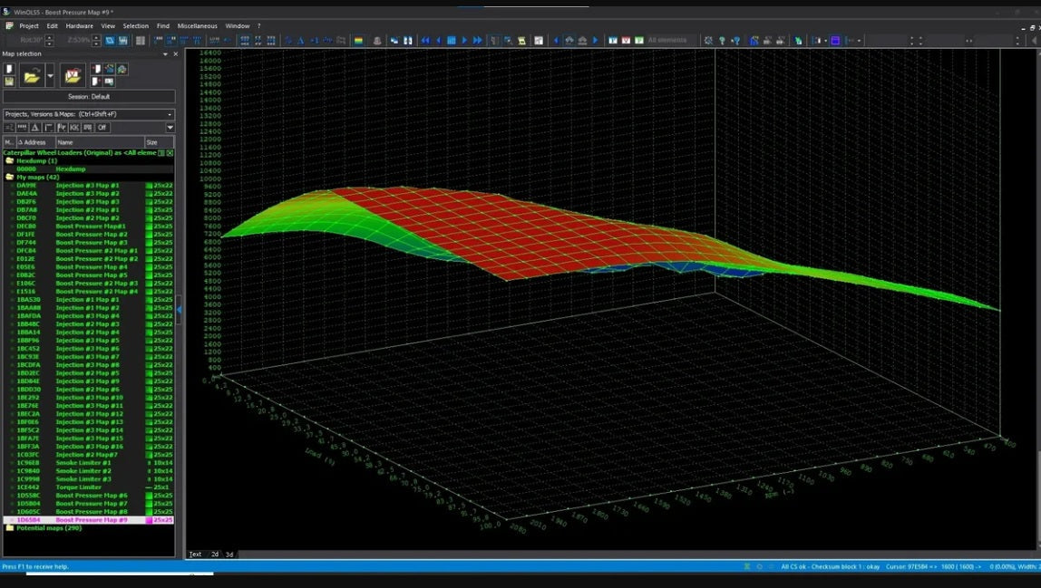Click the rainbow color scheme toolbar icon
1041x588 pixels.
tap(358, 41)
